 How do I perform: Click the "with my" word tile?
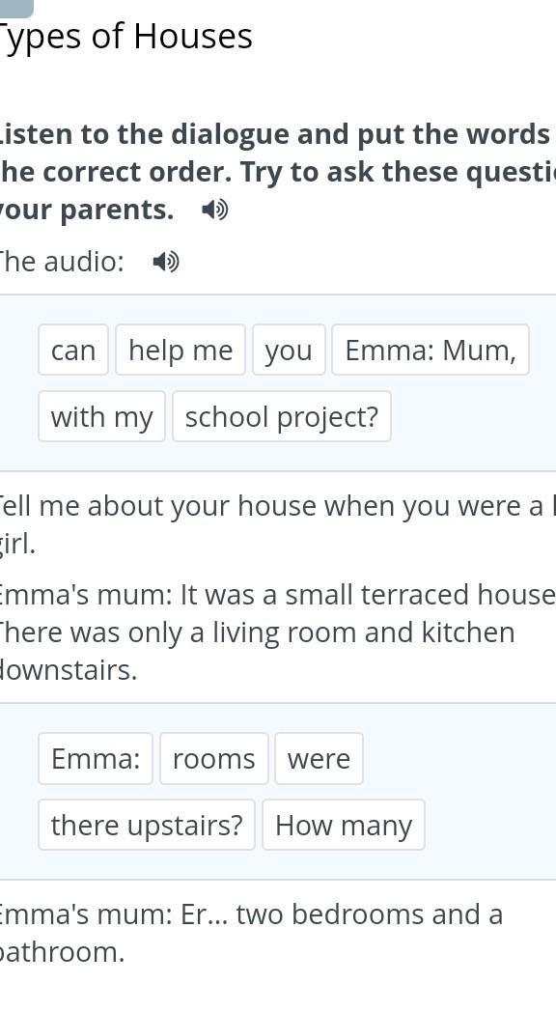pyautogui.click(x=101, y=416)
